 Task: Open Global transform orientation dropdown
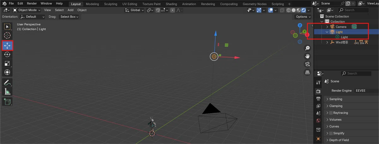[x=135, y=10]
